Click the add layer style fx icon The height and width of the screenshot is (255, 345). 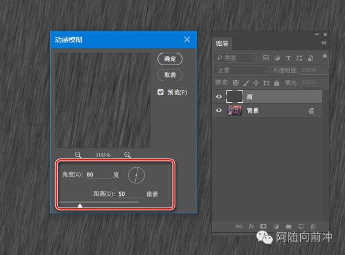[x=251, y=226]
